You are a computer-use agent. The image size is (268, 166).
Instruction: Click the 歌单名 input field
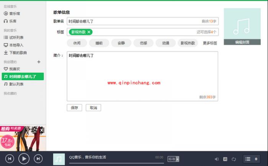tap(143, 21)
